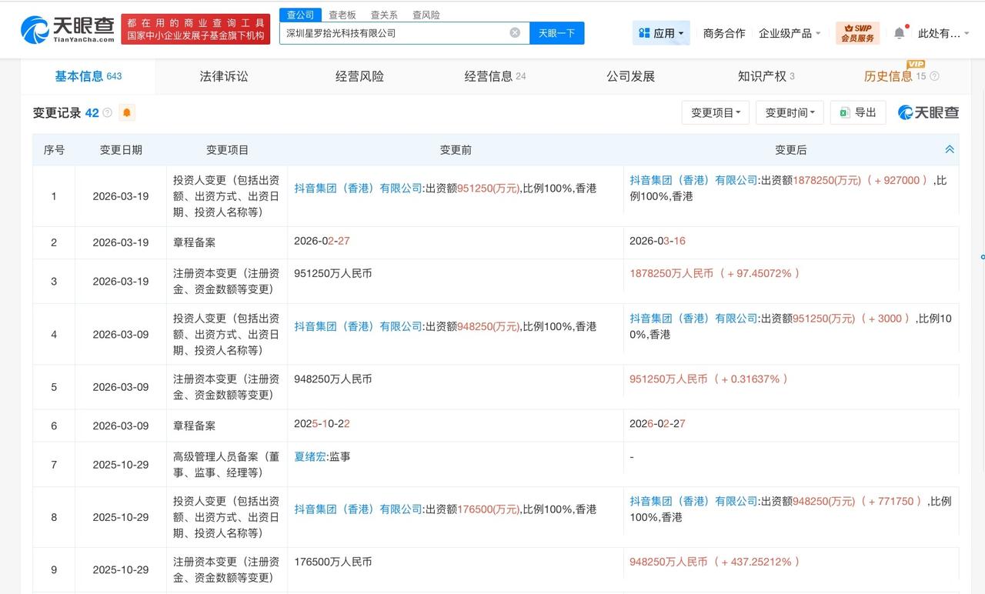Viewport: 985px width, 594px height.
Task: Click the help icon next to 变更记录 42
Action: [107, 112]
